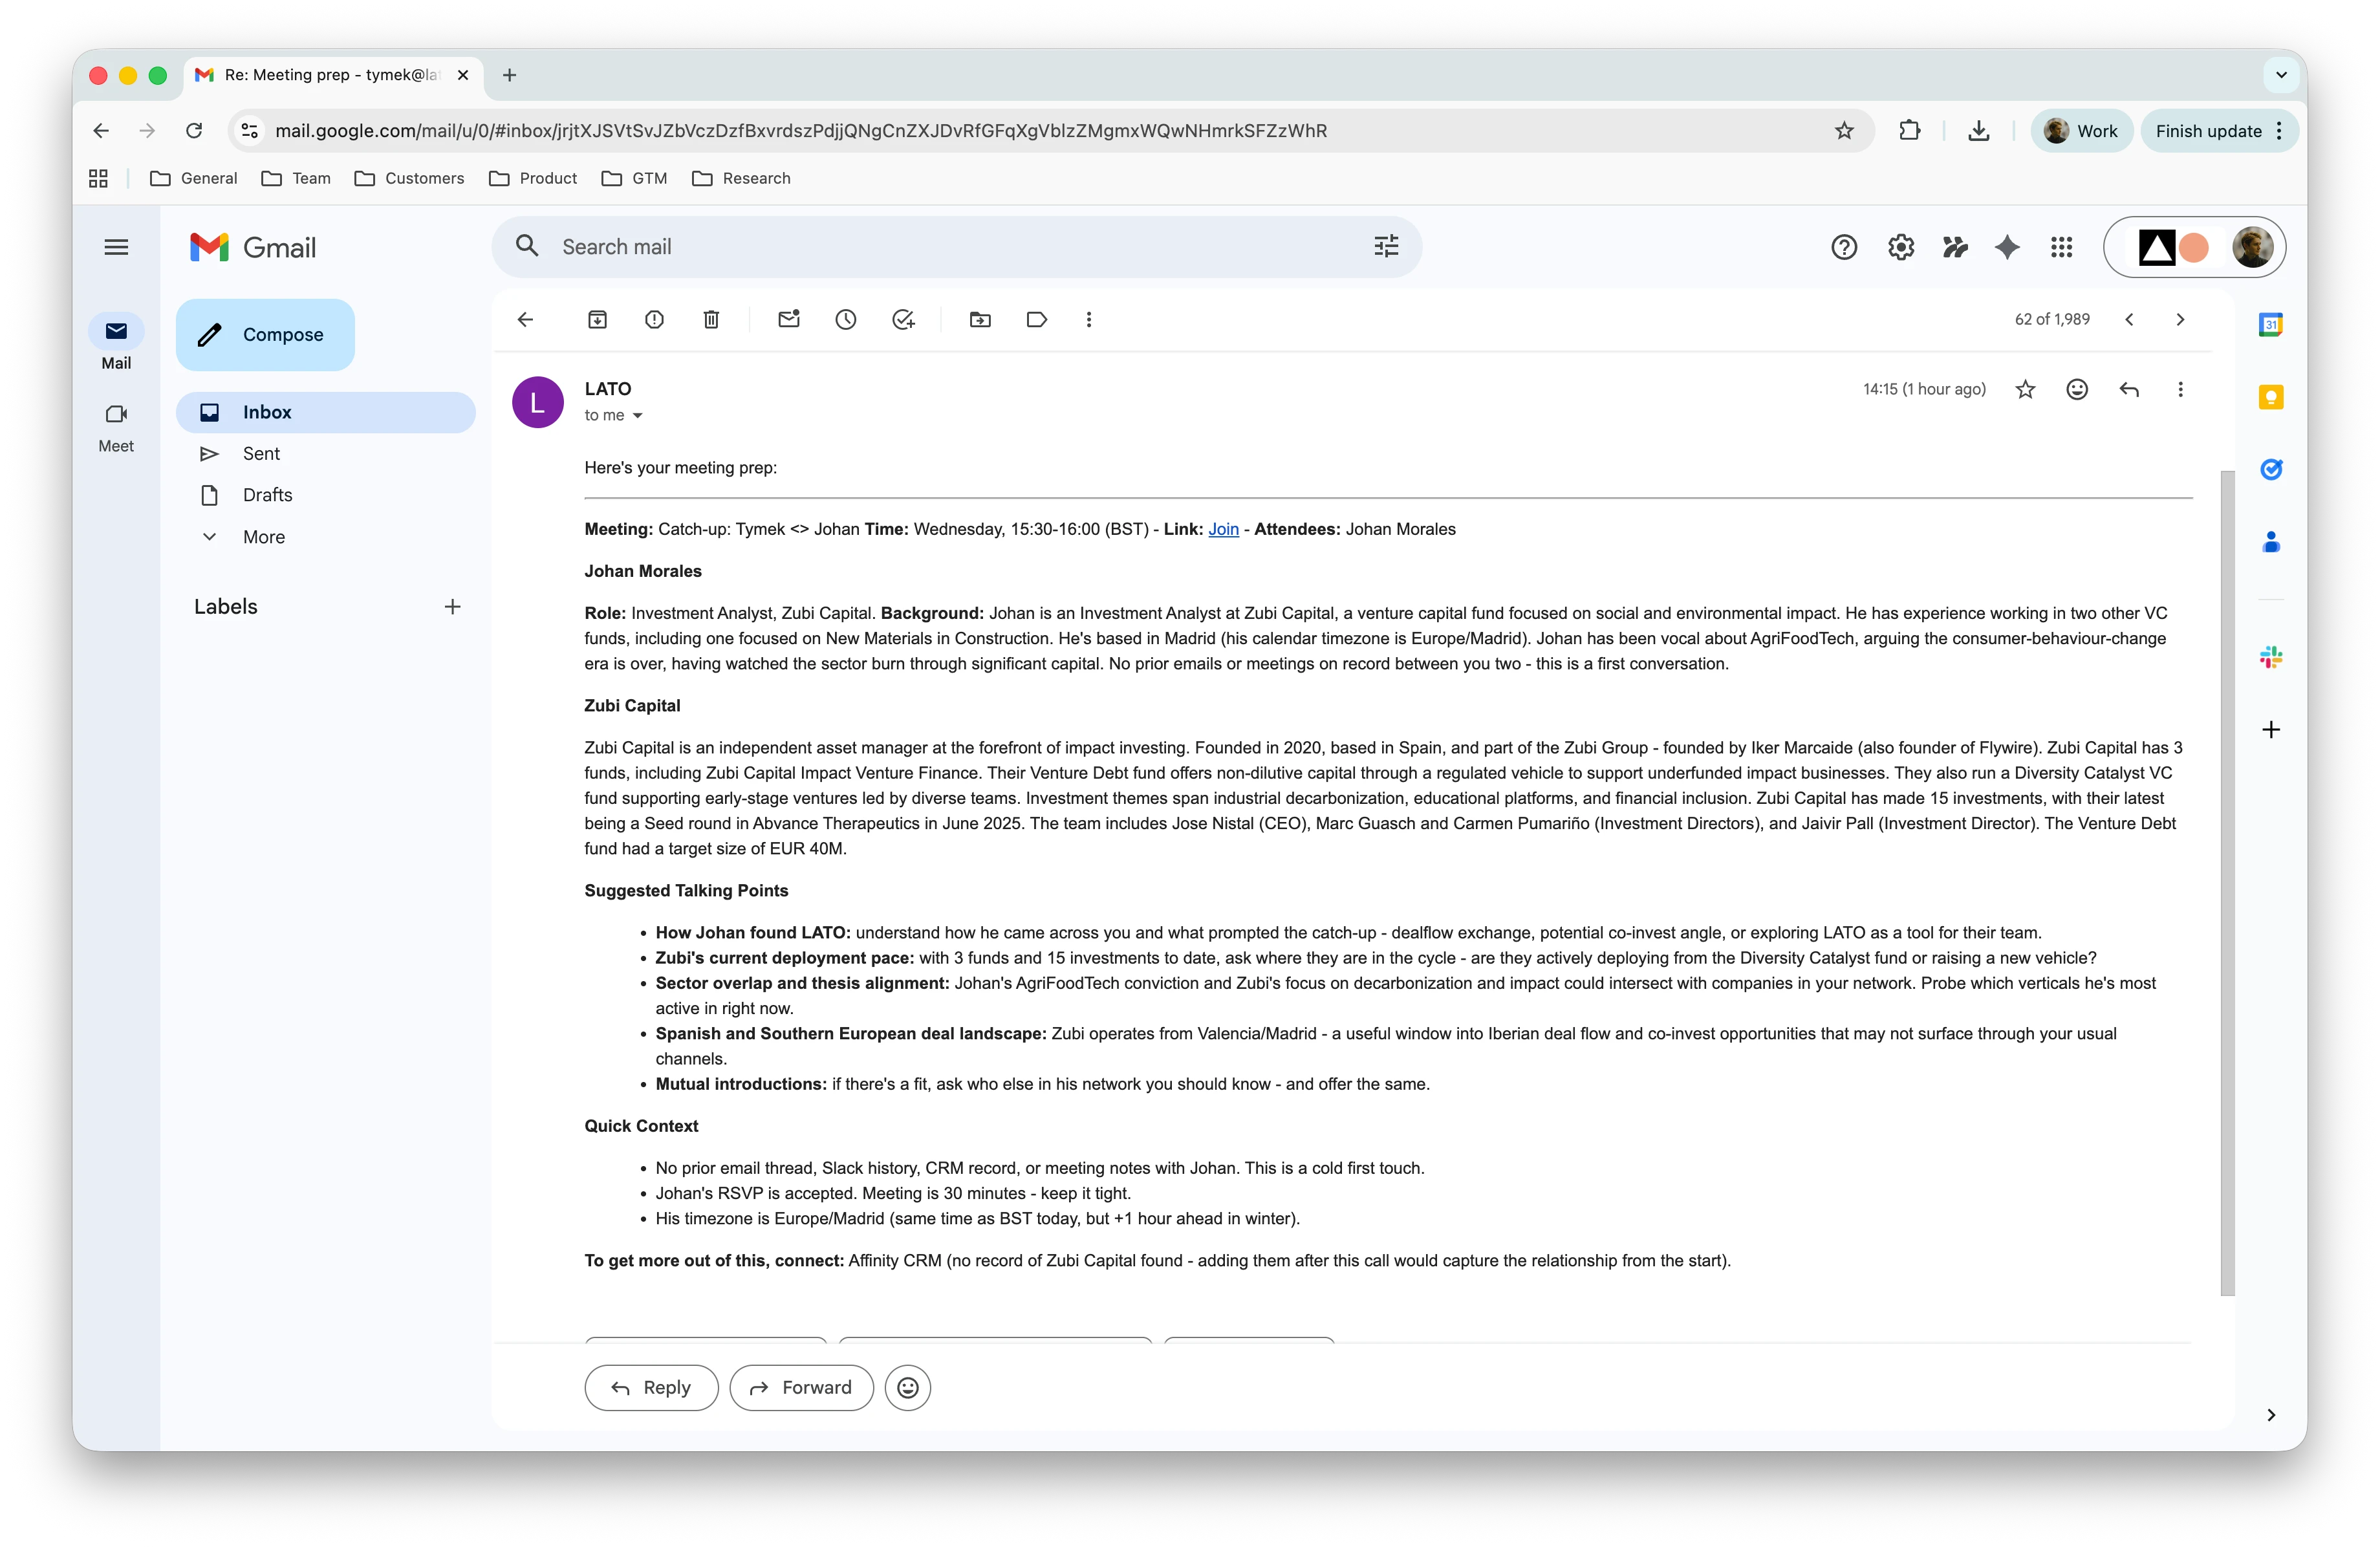Snooze this email
The width and height of the screenshot is (2380, 1547).
(x=846, y=319)
